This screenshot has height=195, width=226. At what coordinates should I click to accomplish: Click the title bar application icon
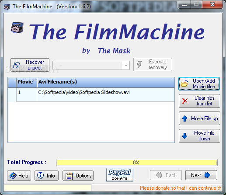click(7, 7)
